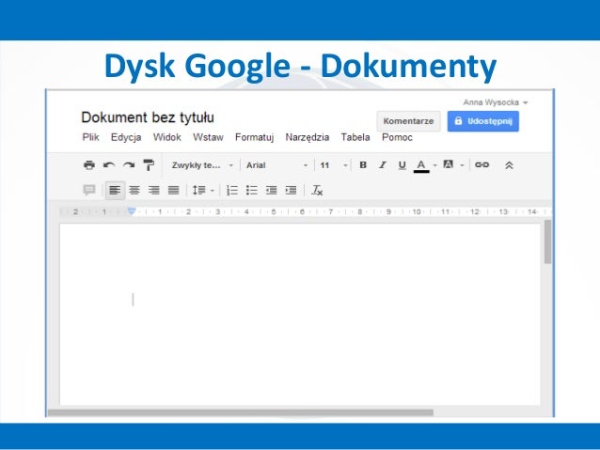Toggle italic formatting

pos(382,165)
